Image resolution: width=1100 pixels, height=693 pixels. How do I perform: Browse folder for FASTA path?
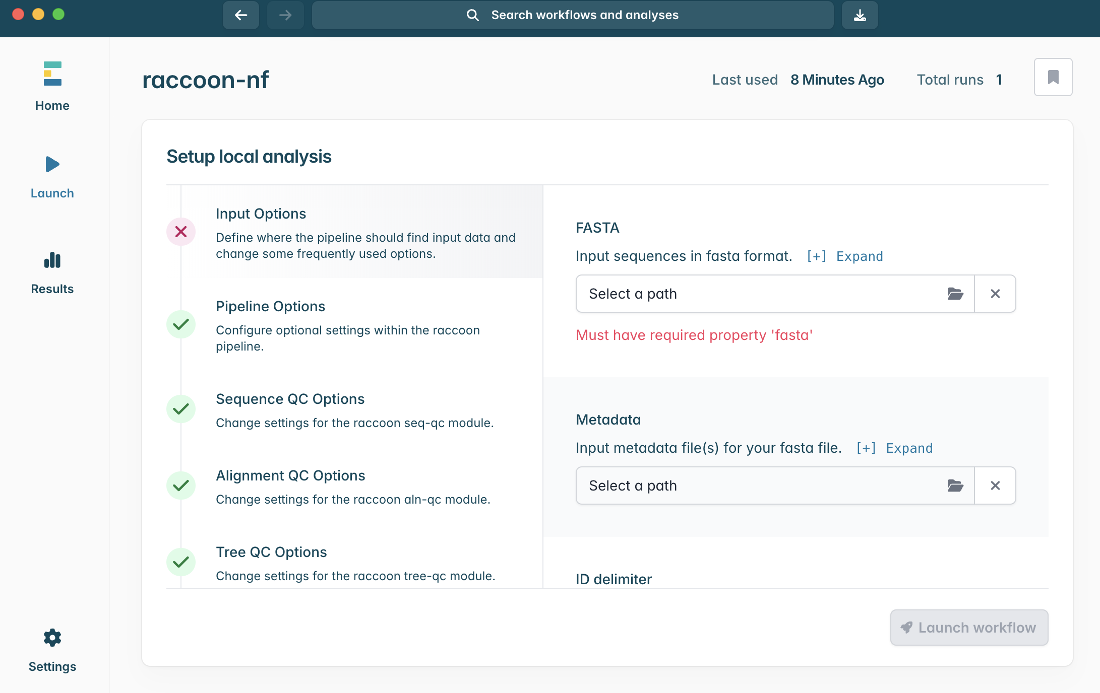tap(955, 294)
